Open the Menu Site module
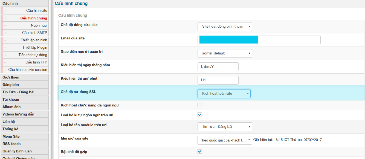The height and width of the screenshot is (159, 365). pos(24,136)
